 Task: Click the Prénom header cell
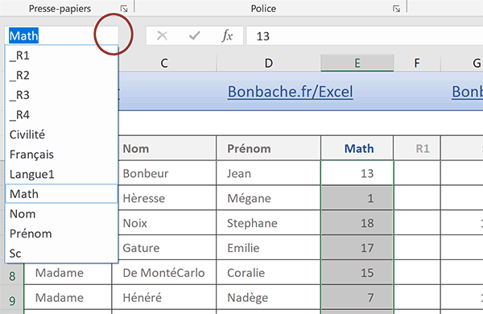point(268,148)
